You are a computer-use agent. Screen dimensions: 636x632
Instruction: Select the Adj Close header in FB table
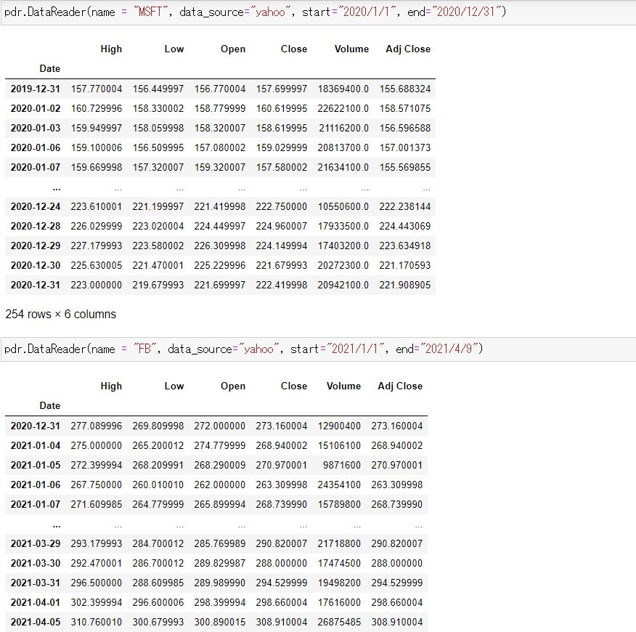[x=400, y=386]
